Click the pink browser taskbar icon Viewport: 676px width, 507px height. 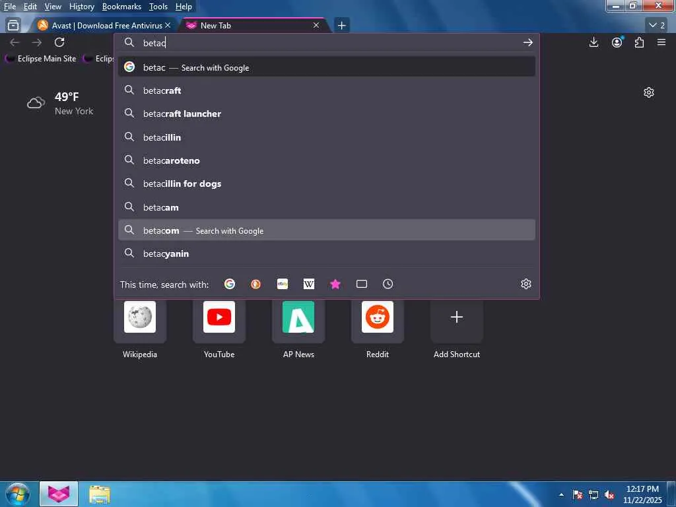tap(59, 494)
